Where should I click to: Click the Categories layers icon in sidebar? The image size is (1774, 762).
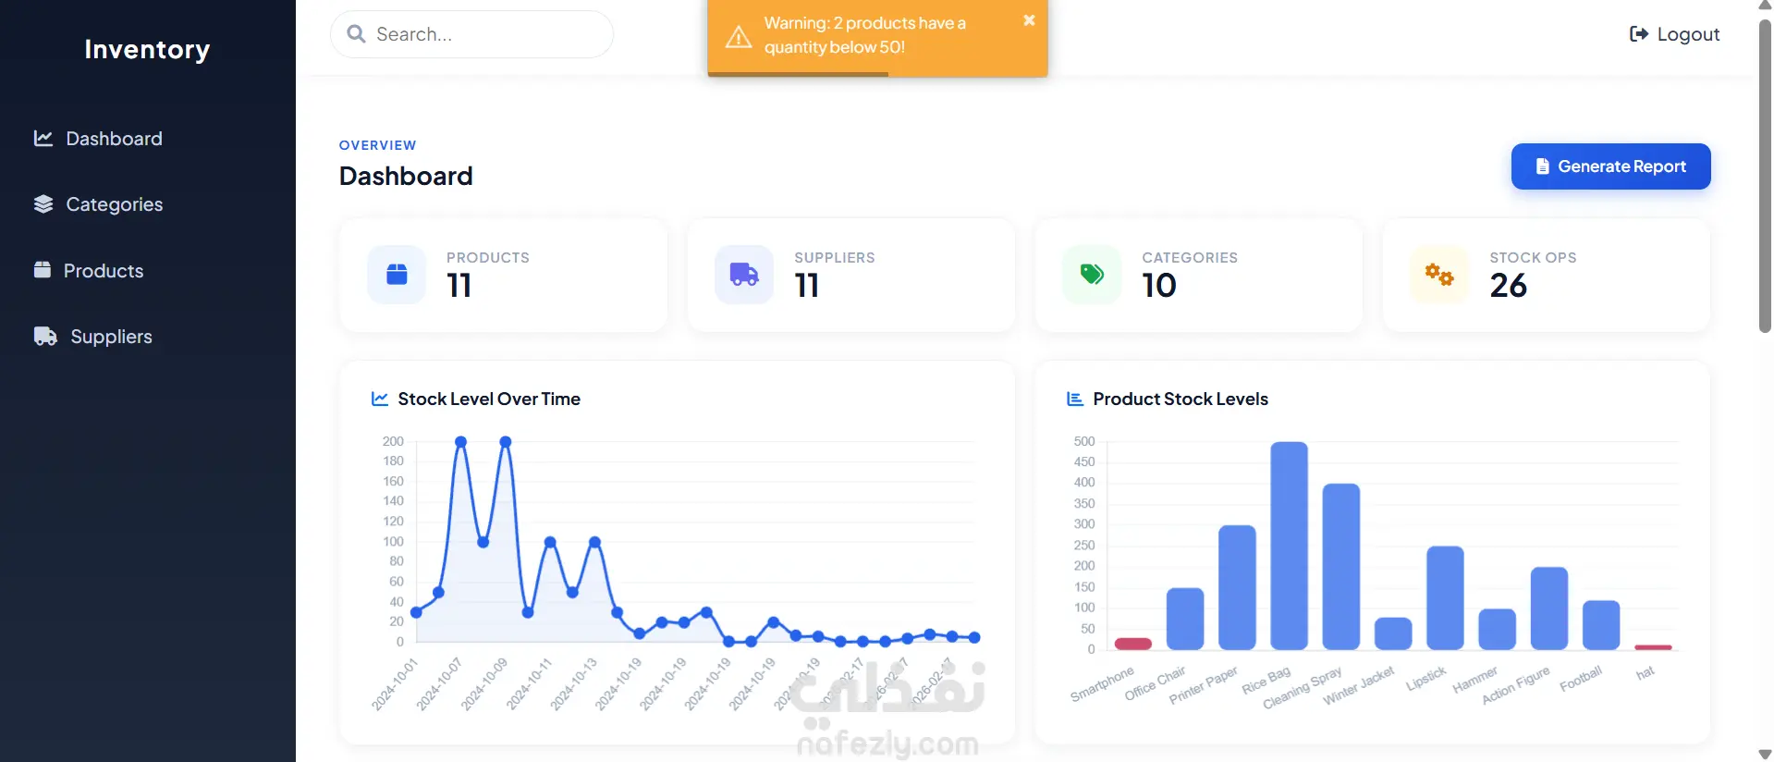pyautogui.click(x=43, y=204)
